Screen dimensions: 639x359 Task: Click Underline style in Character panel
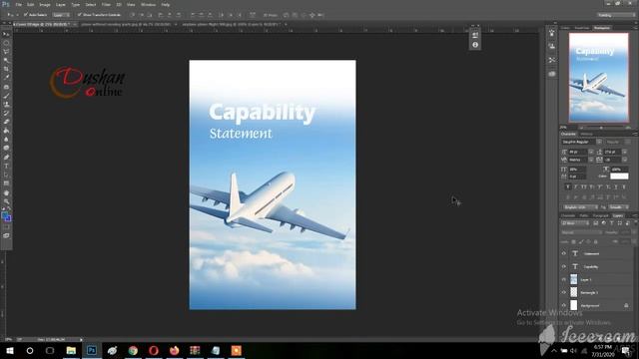pos(616,186)
